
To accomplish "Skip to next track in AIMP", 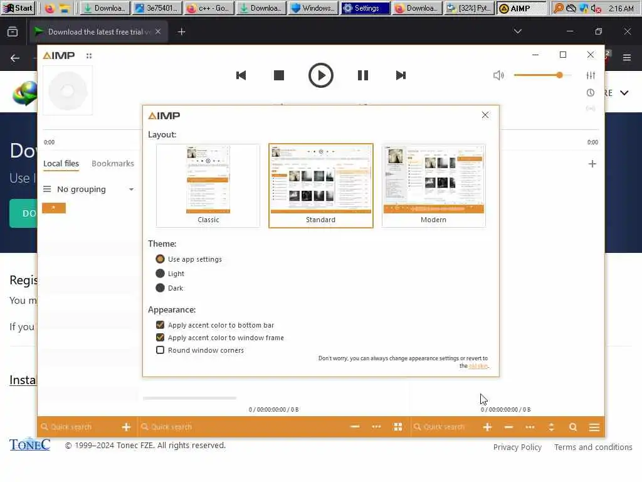I will pyautogui.click(x=401, y=75).
